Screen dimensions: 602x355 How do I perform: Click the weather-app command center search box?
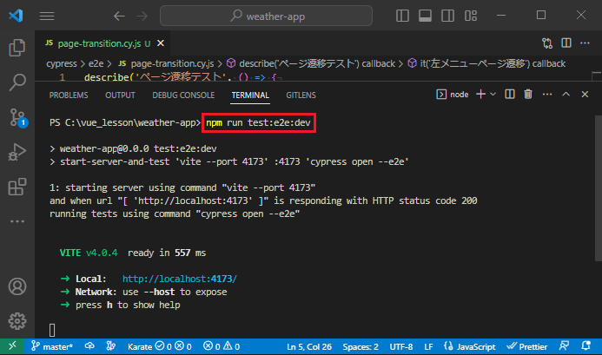266,16
